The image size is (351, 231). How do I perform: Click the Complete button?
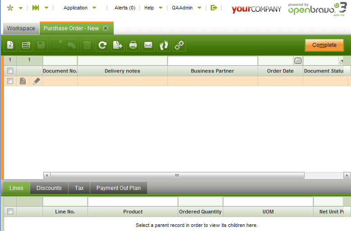tap(324, 45)
